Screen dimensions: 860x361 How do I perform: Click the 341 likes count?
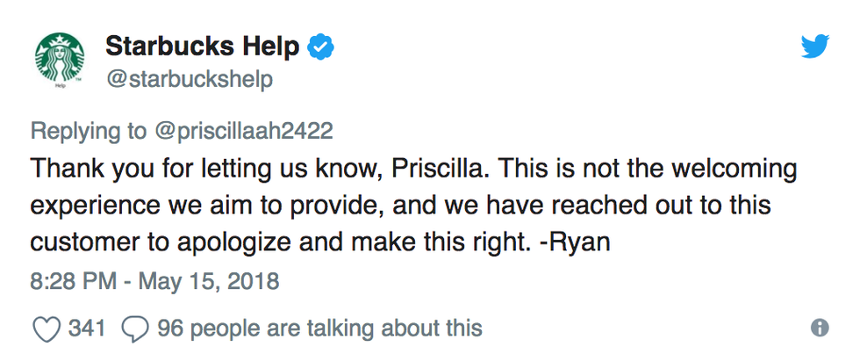pyautogui.click(x=87, y=329)
